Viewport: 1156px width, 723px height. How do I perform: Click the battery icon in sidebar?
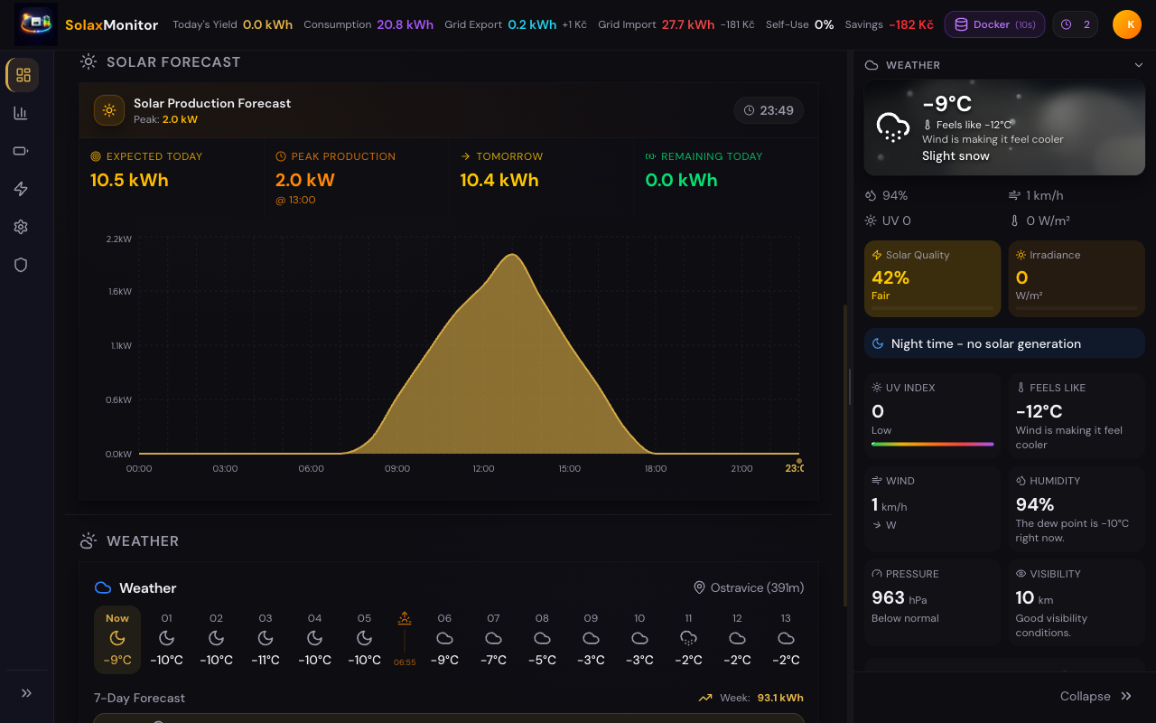[x=21, y=151]
